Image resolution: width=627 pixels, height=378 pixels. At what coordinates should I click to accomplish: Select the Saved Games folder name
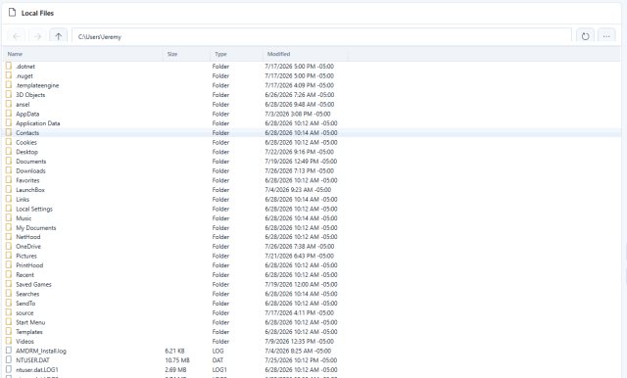(33, 285)
